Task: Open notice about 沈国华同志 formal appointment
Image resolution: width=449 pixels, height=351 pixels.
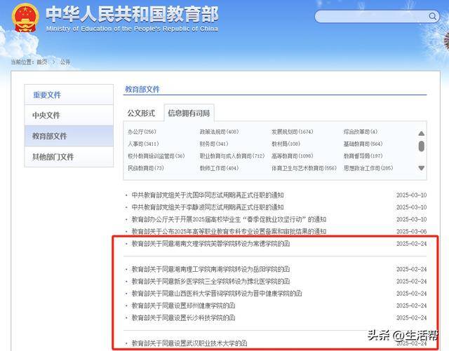Action: click(x=208, y=195)
